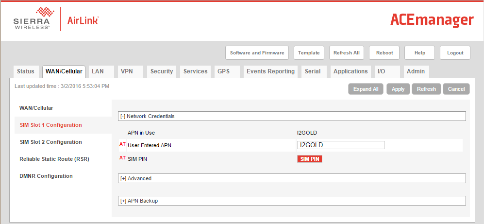
Task: Open the I/O tab
Action: [387, 71]
